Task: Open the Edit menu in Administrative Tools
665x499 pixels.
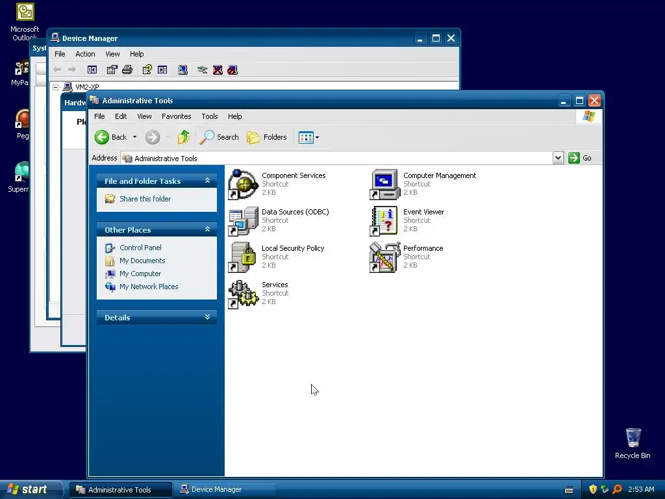Action: (121, 116)
